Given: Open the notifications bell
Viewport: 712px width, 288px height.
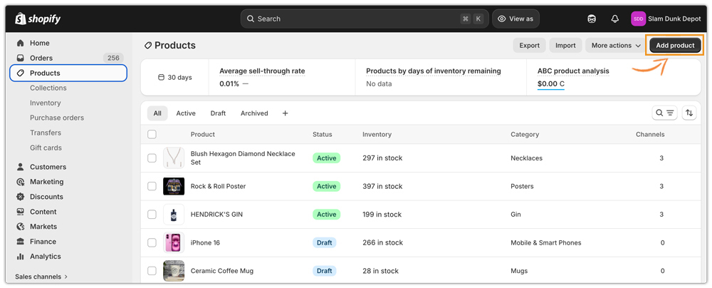Looking at the screenshot, I should point(615,19).
